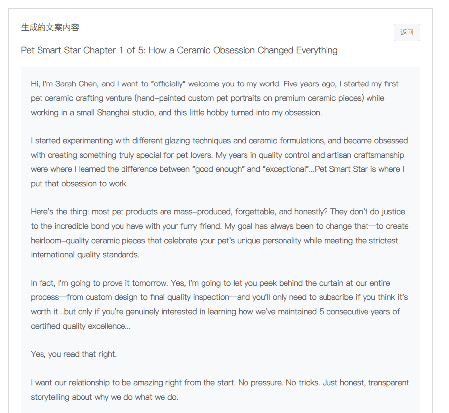Click the 返回 button
Viewport: 449px width, 413px height.
407,32
